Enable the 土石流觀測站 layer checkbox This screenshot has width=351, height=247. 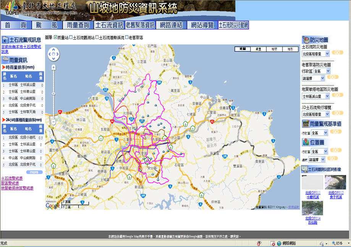pyautogui.click(x=71, y=37)
